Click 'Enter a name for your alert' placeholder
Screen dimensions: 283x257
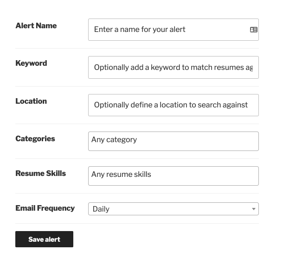click(140, 29)
